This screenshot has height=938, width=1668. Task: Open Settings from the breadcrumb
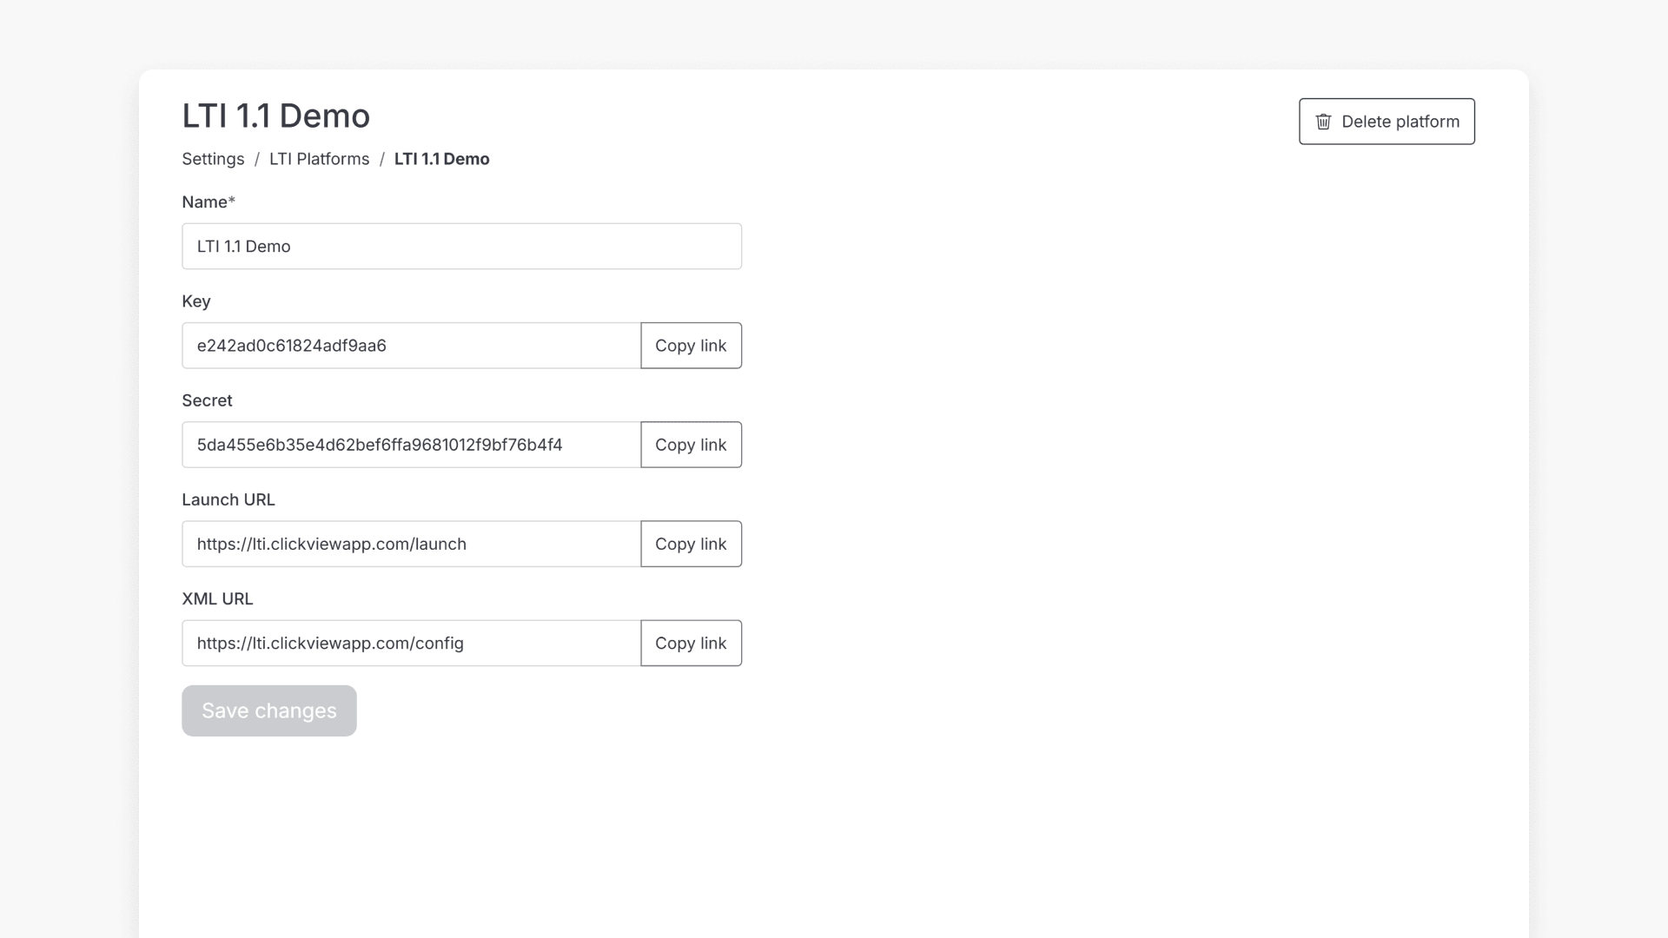point(213,159)
